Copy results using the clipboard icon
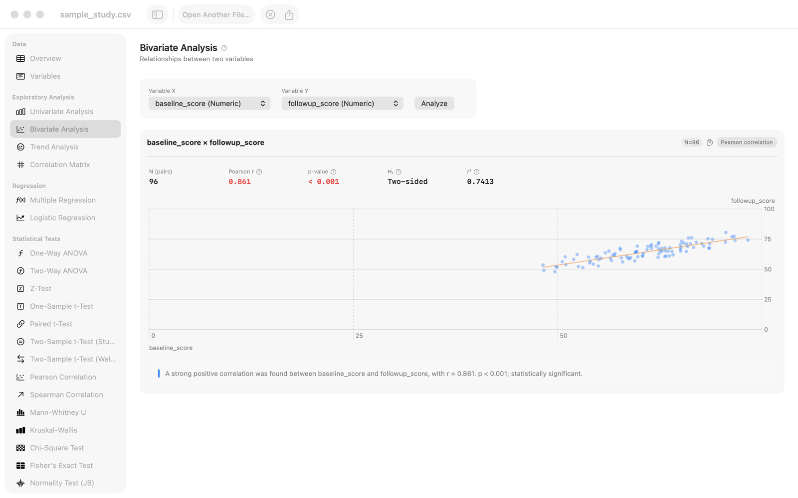This screenshot has height=498, width=798. [710, 142]
